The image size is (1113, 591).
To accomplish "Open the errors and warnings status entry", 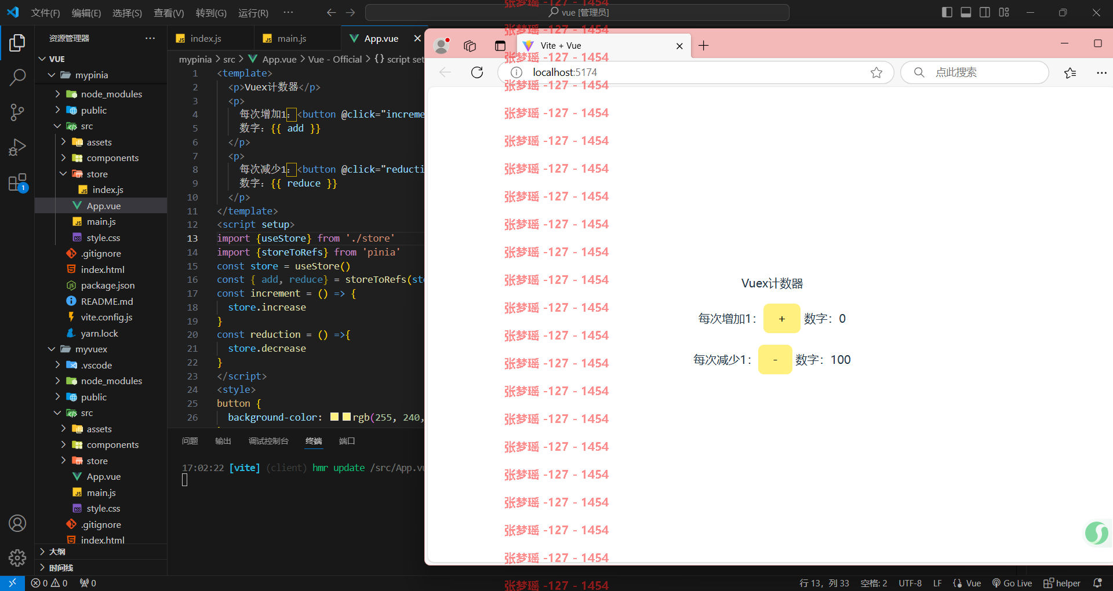I will click(x=49, y=583).
